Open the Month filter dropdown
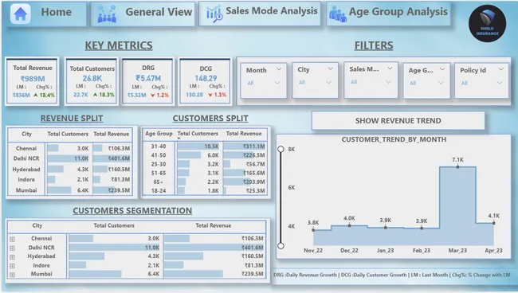This screenshot has width=518, height=293. coord(277,83)
